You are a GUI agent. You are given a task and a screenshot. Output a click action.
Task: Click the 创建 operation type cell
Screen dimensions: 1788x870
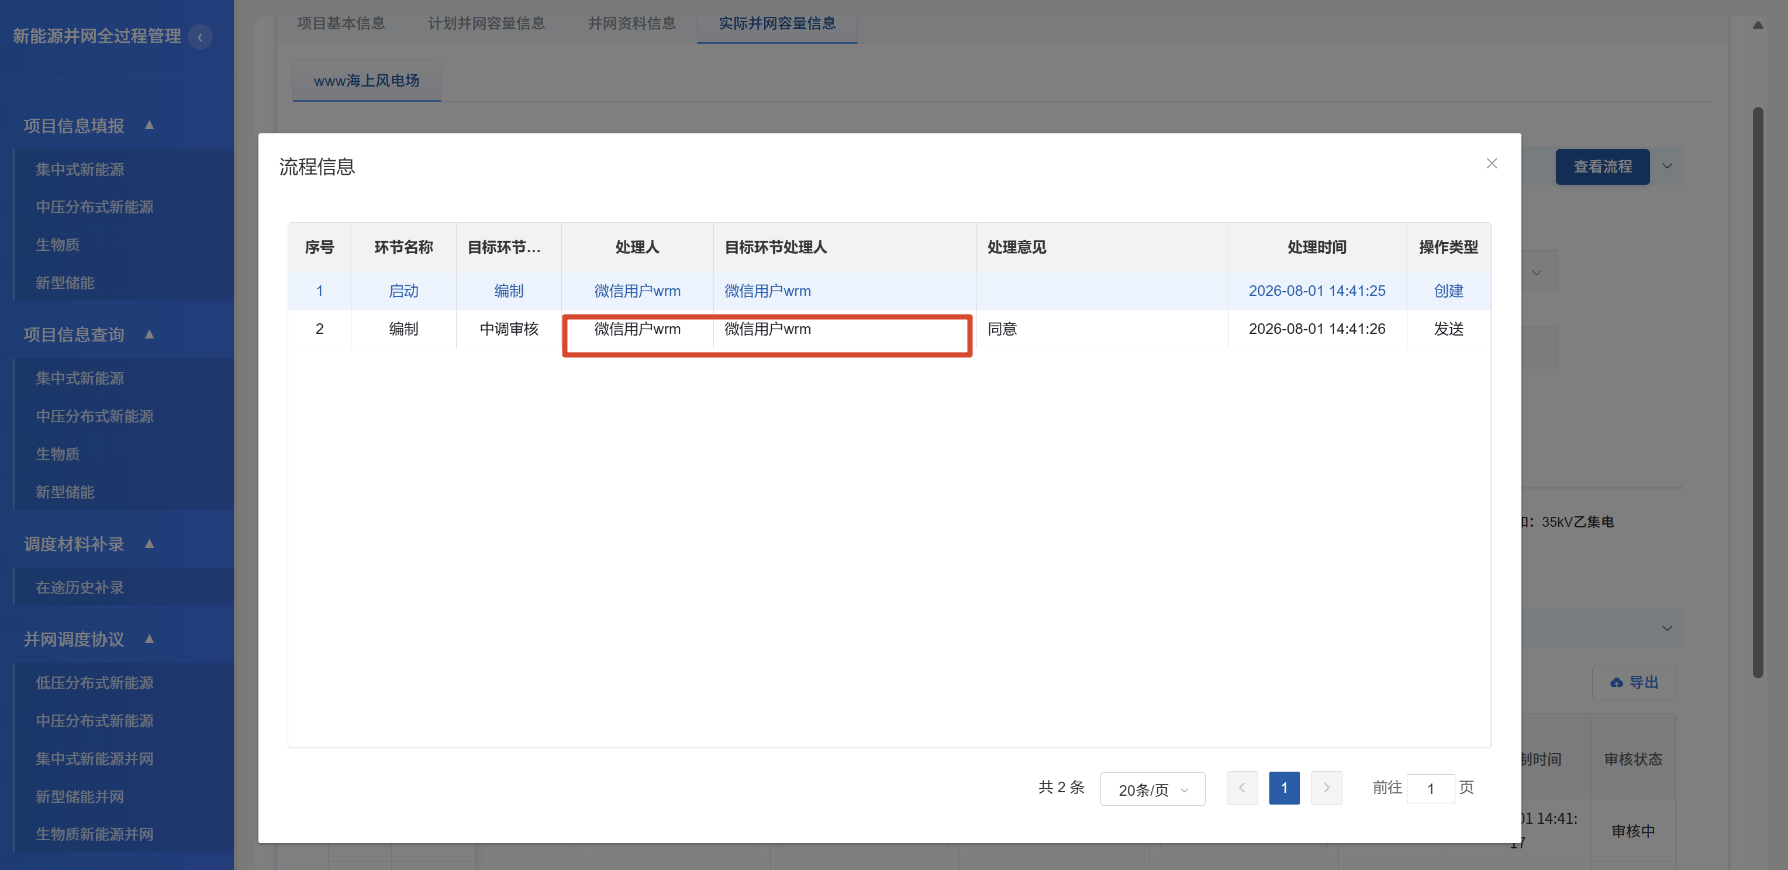1449,291
